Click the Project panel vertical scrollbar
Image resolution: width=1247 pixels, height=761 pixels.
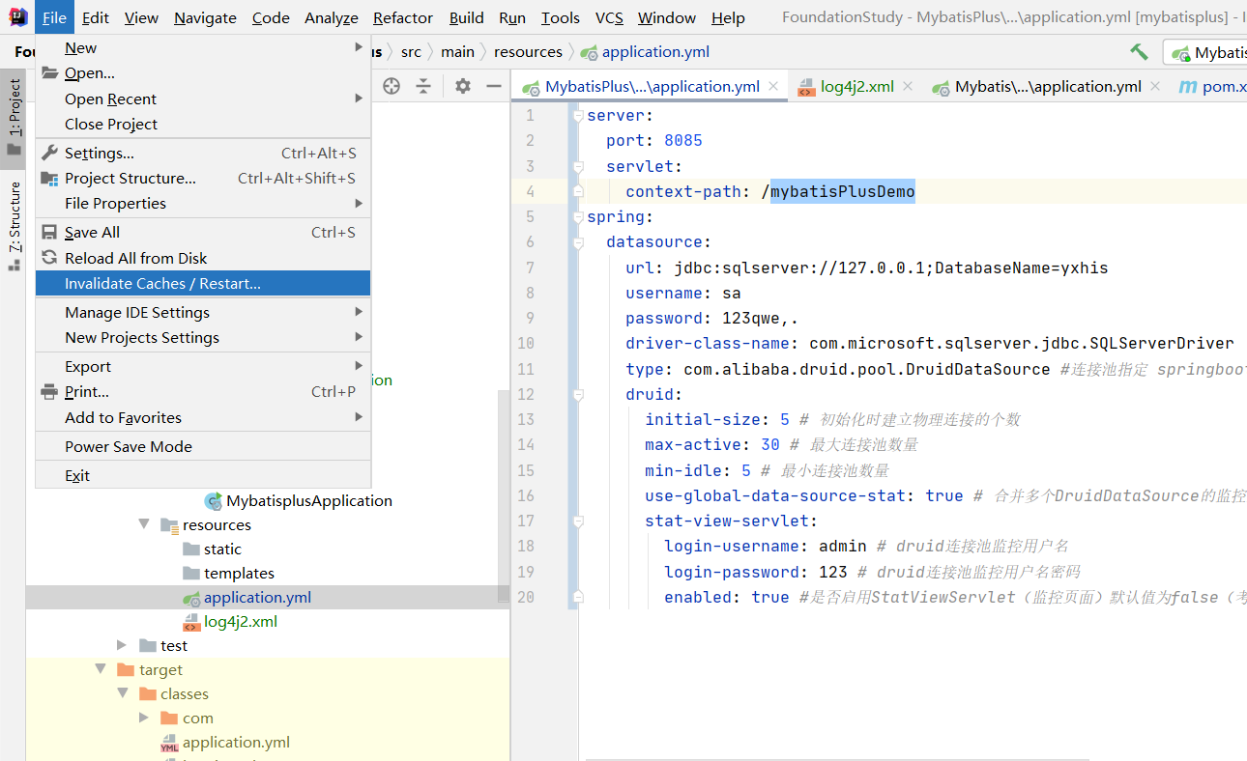click(x=503, y=497)
